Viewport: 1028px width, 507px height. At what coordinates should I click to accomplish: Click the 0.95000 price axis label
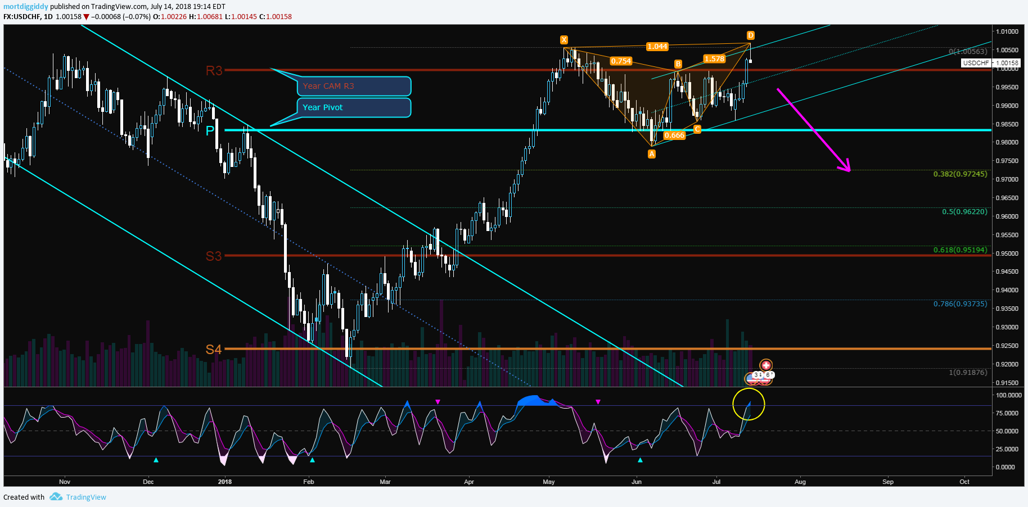tap(1007, 254)
